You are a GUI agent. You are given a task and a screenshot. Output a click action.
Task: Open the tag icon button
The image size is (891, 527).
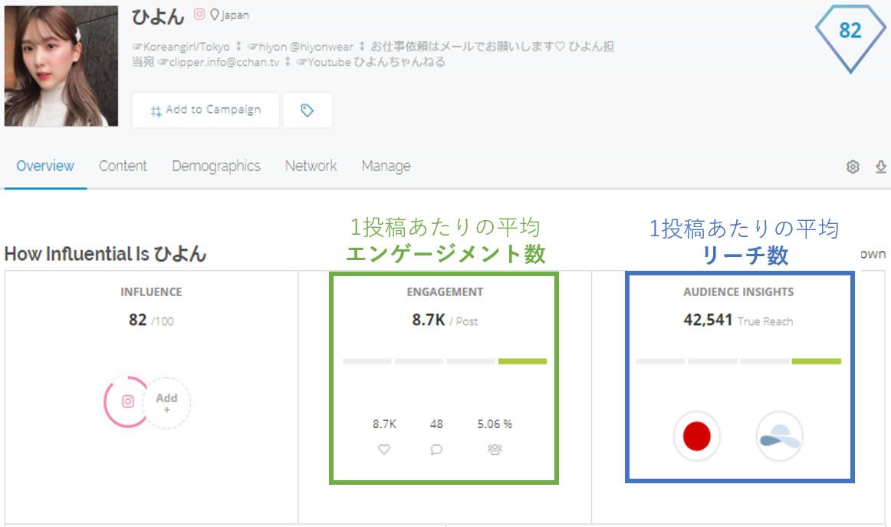(x=307, y=110)
